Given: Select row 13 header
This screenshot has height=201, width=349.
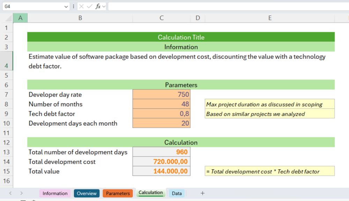Looking at the screenshot, I should [x=6, y=152].
